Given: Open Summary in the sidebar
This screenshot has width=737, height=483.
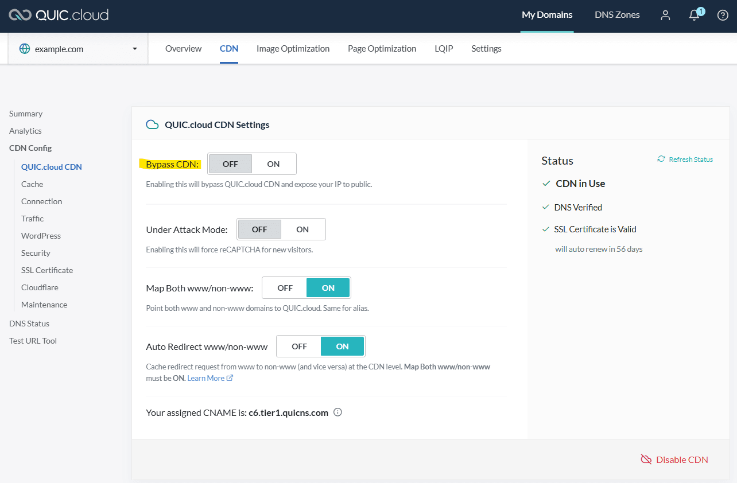Looking at the screenshot, I should point(26,114).
